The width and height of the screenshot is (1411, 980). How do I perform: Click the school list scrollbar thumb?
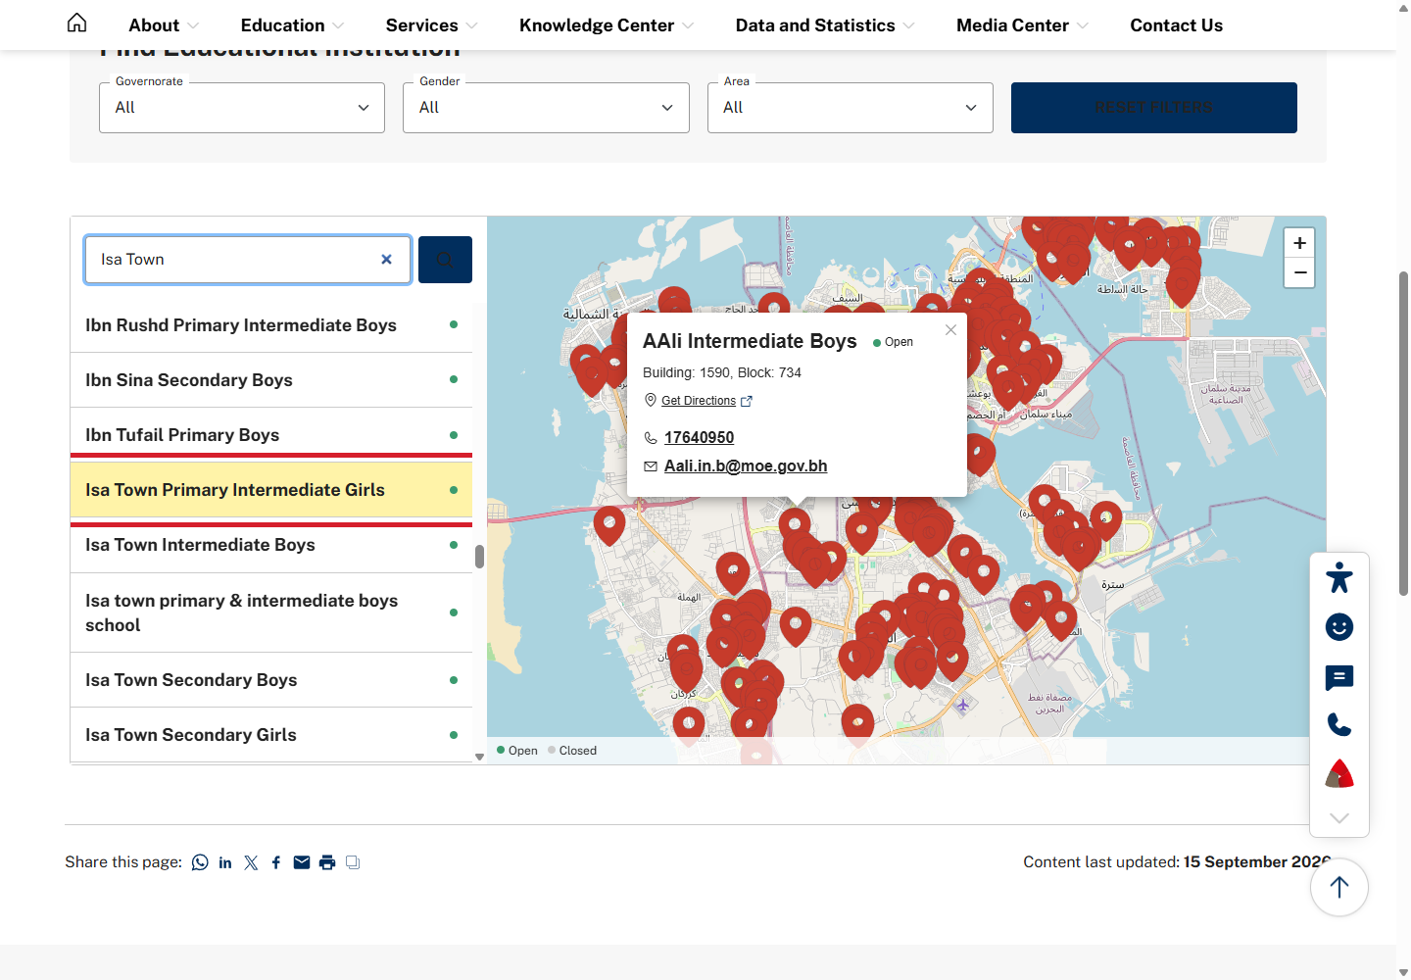click(x=479, y=557)
